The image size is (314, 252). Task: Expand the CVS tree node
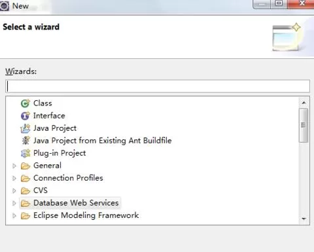point(14,190)
